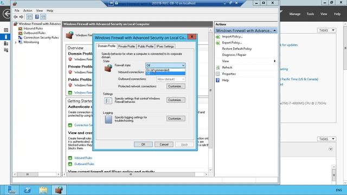This screenshot has width=347, height=195.
Task: Open the Tools menu in Server Manager
Action: 310,14
